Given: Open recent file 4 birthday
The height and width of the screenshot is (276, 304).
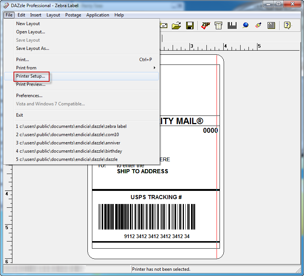Looking at the screenshot, I should click(x=81, y=151).
